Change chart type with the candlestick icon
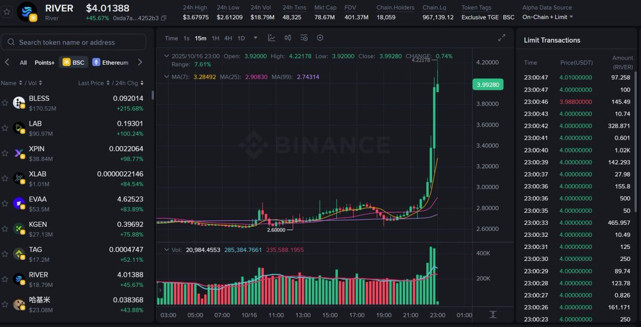This screenshot has width=641, height=327. coord(288,38)
